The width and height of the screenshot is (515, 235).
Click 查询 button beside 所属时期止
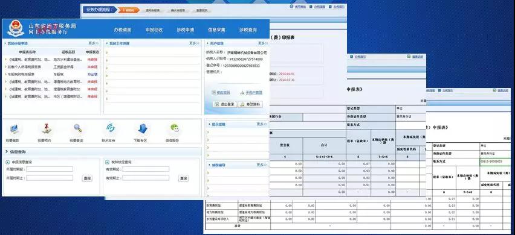tap(87, 178)
